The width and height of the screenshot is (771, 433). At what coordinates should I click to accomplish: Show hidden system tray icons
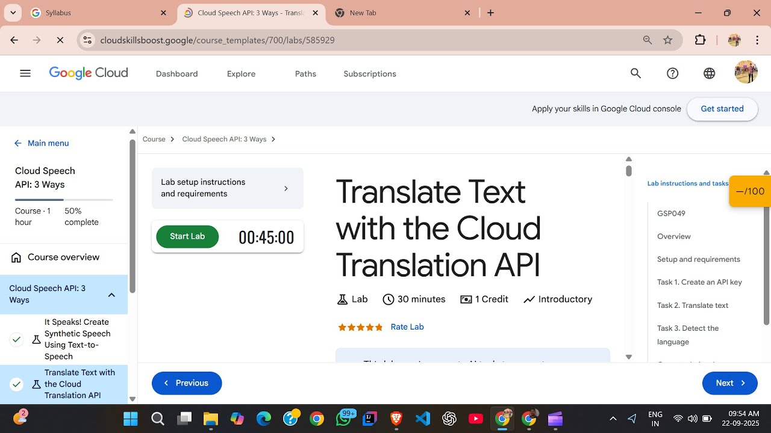(x=613, y=419)
